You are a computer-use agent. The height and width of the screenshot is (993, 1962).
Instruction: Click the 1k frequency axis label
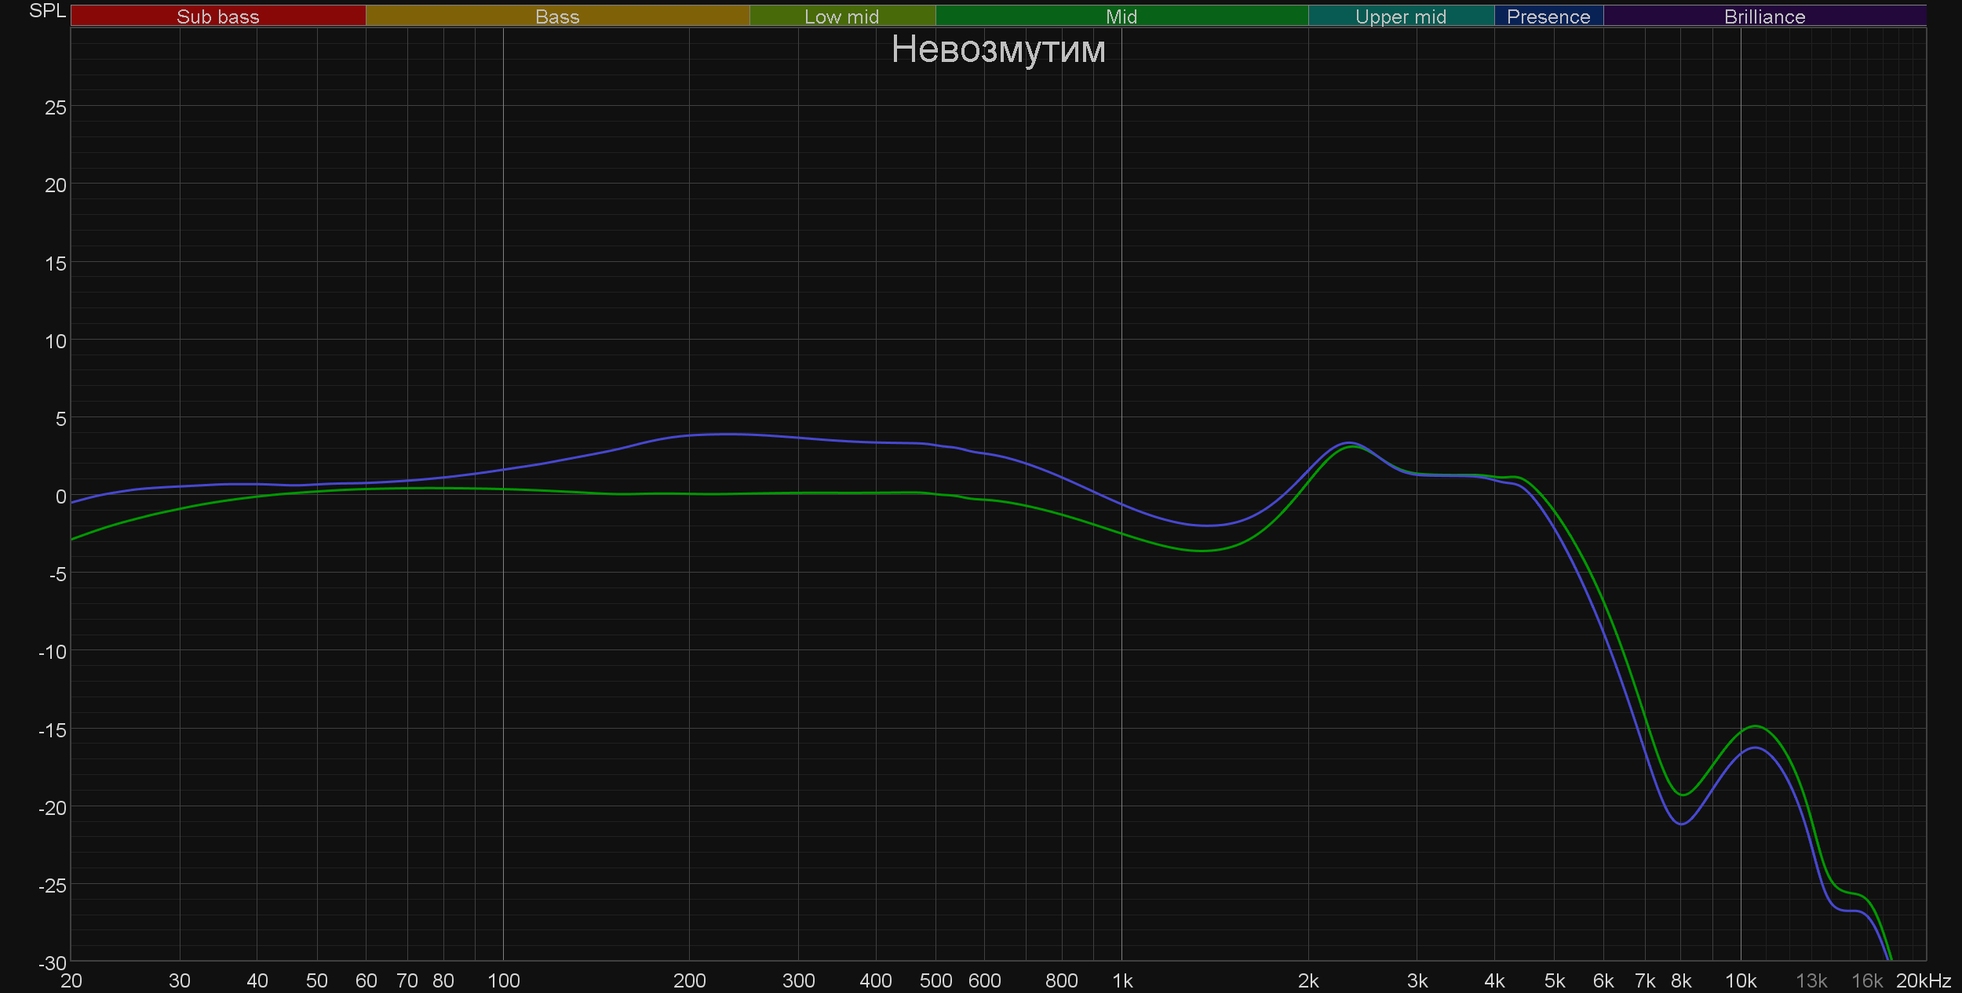coord(1122,980)
